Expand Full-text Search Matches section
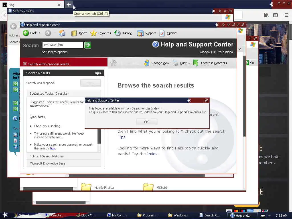 [x=64, y=156]
